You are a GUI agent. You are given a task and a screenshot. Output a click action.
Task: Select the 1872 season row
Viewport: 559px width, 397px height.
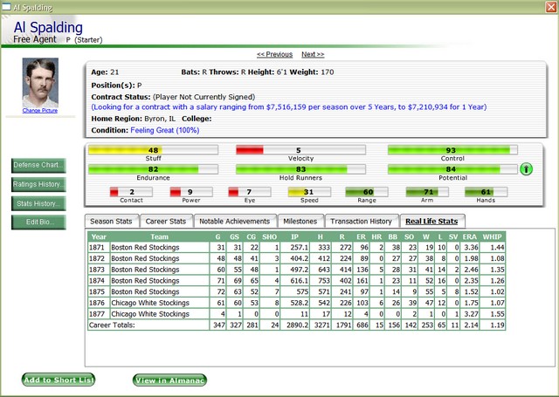click(297, 258)
